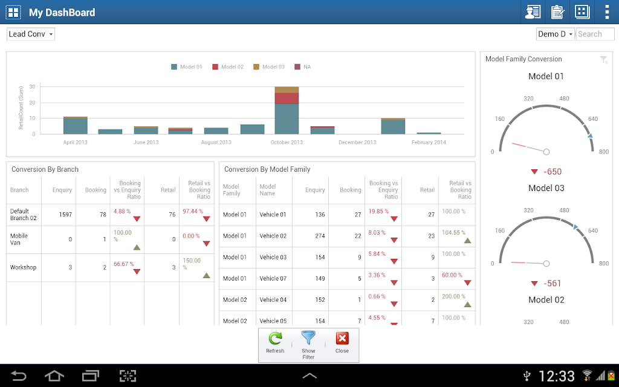Click the Refresh icon

click(275, 339)
